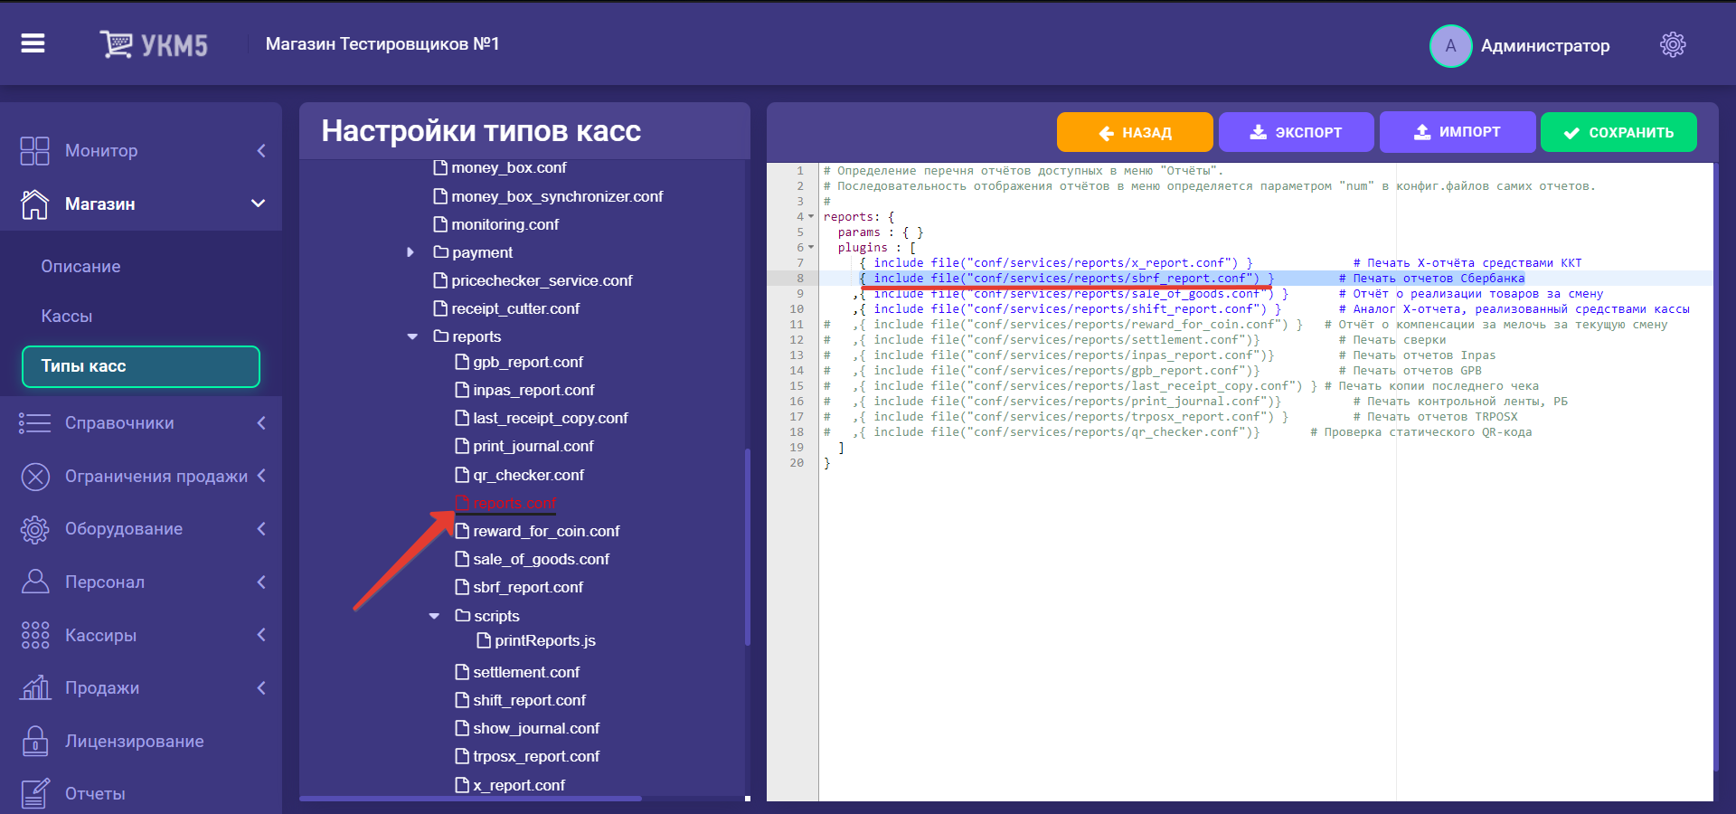The width and height of the screenshot is (1736, 814).
Task: Click the Ограничения продажи crossed circle icon
Action: [x=35, y=476]
